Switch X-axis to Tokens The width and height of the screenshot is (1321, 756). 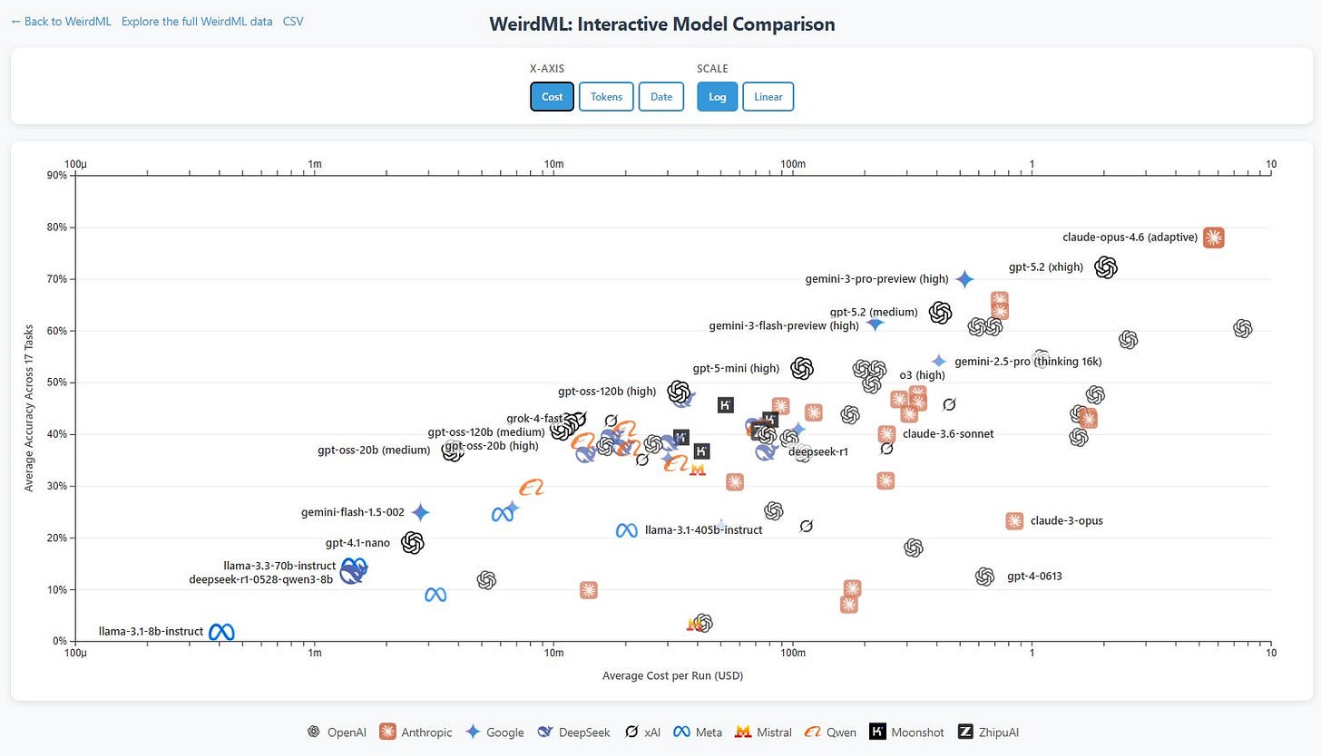606,97
